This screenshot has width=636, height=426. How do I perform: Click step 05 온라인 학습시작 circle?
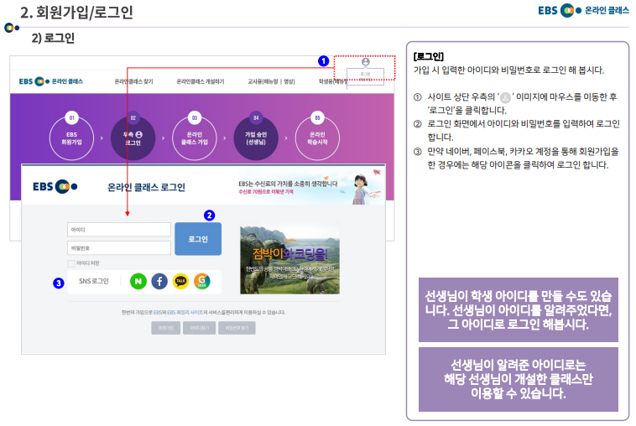tap(318, 138)
